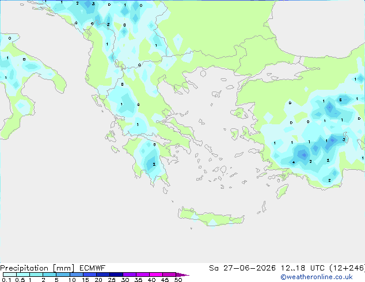Choose the 10 to 15 mm legend swatch
The width and height of the screenshot is (365, 282).
pyautogui.click(x=77, y=275)
